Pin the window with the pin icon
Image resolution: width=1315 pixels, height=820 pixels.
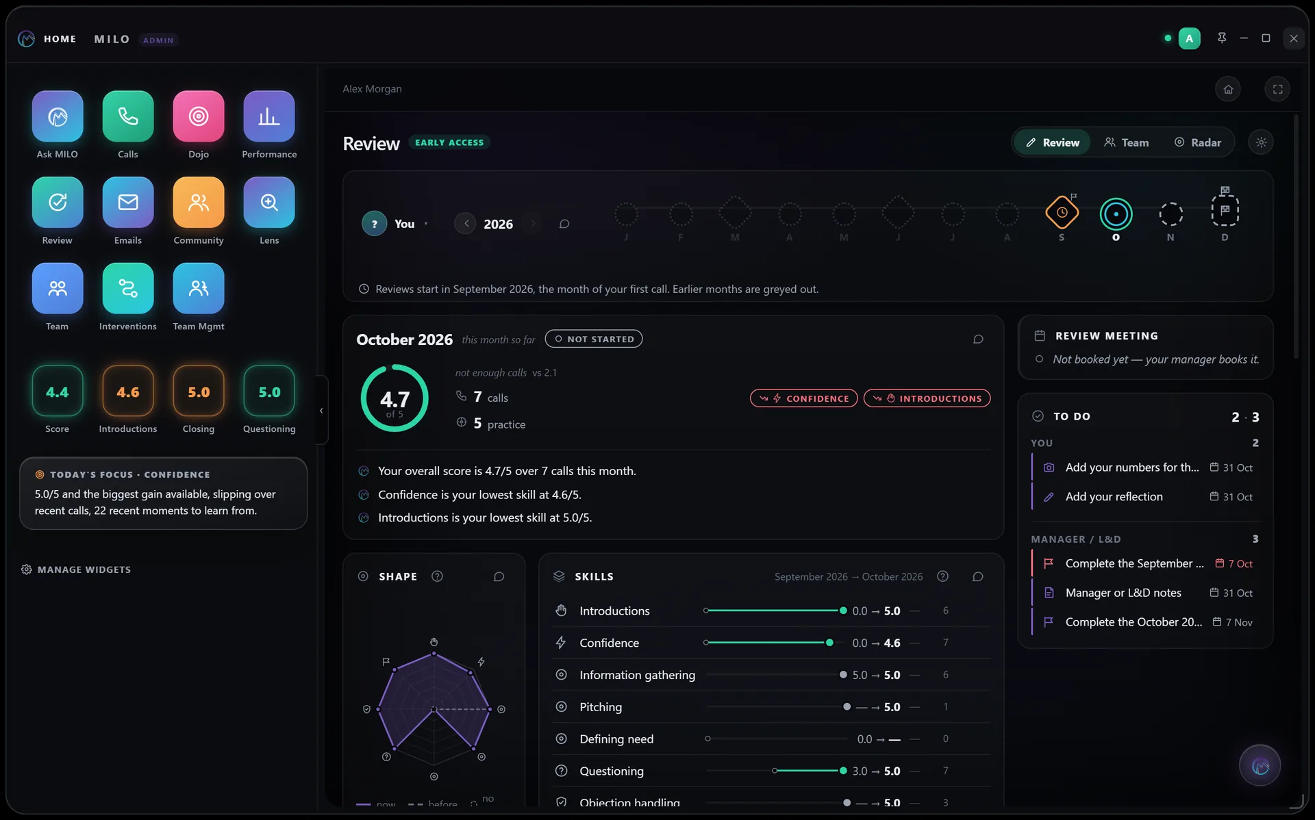[1222, 38]
